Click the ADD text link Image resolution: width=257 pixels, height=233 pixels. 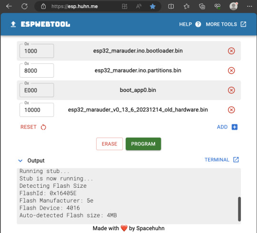(x=222, y=127)
